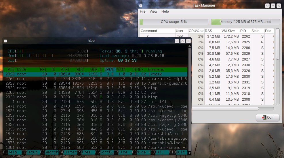Click F9 Kill in htop footer
The width and height of the screenshot is (284, 158).
click(x=160, y=152)
